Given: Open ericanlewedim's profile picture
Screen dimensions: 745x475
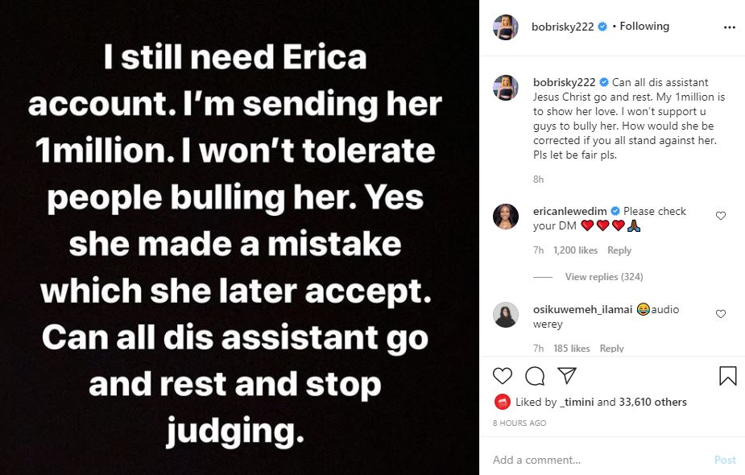Looking at the screenshot, I should click(506, 218).
